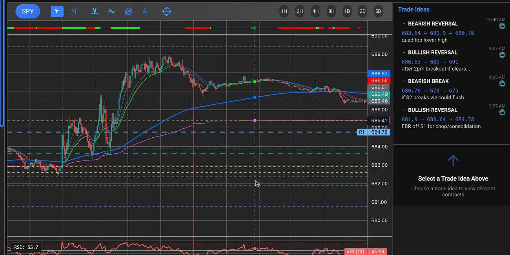The height and width of the screenshot is (255, 510).
Task: Click the RSI: 55.7 readout badge
Action: point(26,247)
